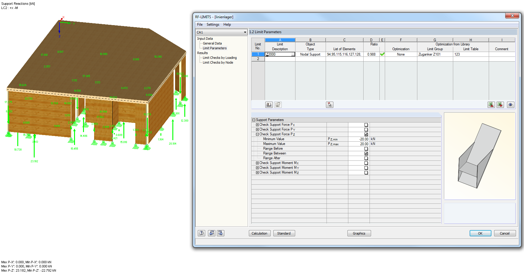Open the Settings menu
Image resolution: width=524 pixels, height=274 pixels.
[213, 25]
